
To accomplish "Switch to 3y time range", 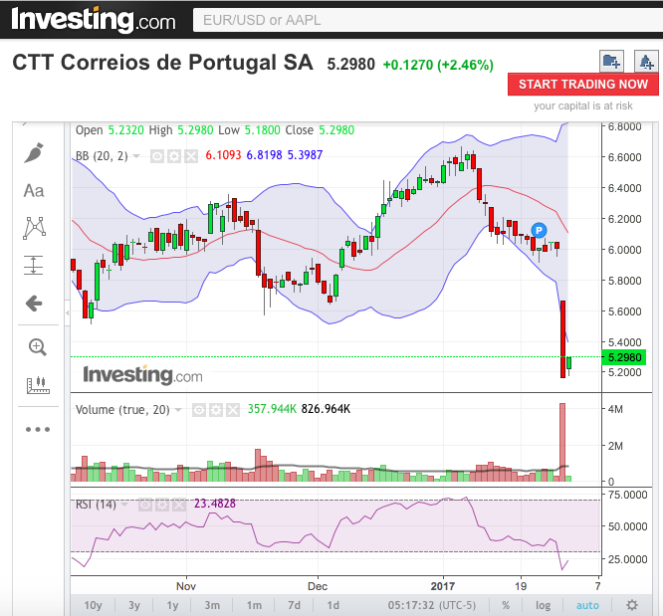I will tap(134, 605).
